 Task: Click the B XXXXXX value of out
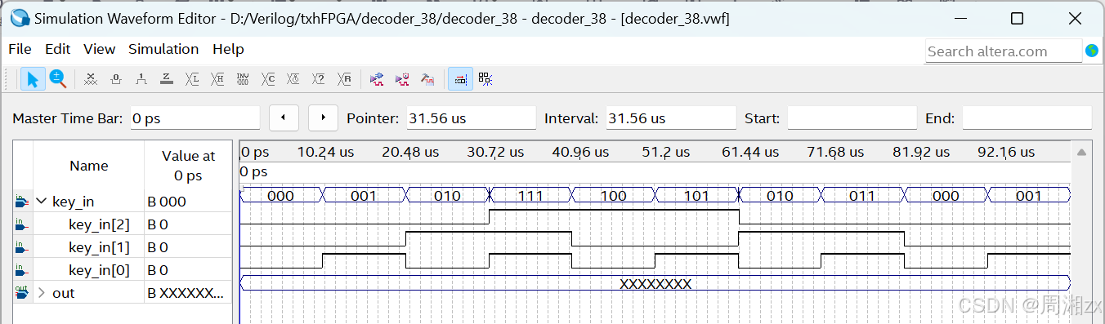click(186, 293)
